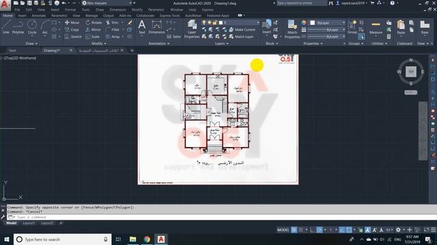Screen dimensions: 437x245
Task: Activate the Trim tool
Action: [112, 22]
